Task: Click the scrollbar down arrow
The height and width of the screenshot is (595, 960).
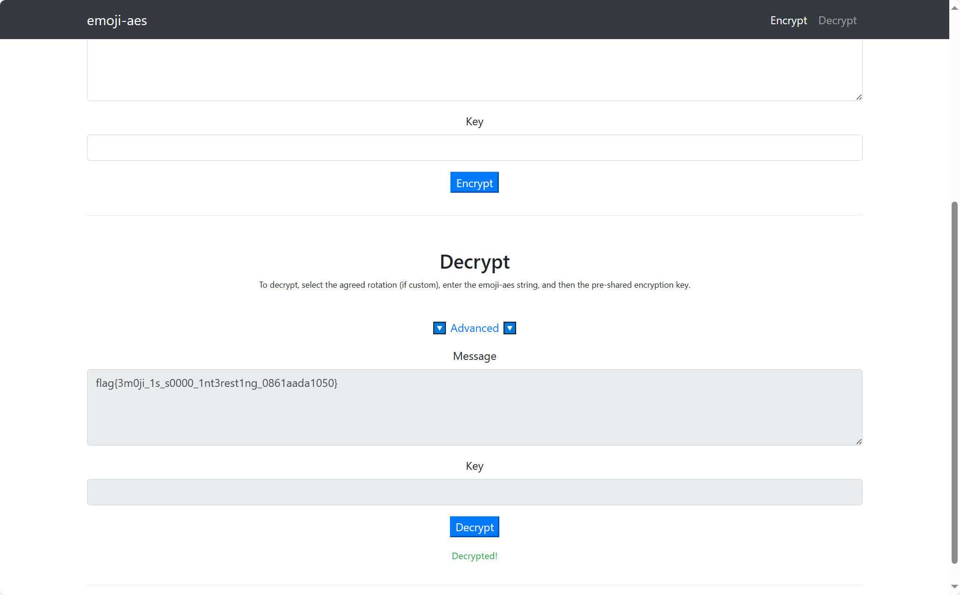Action: click(954, 587)
